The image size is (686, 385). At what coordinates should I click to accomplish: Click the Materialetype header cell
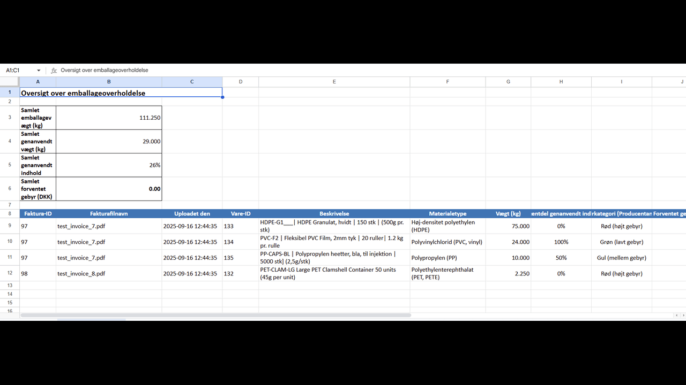(x=448, y=214)
